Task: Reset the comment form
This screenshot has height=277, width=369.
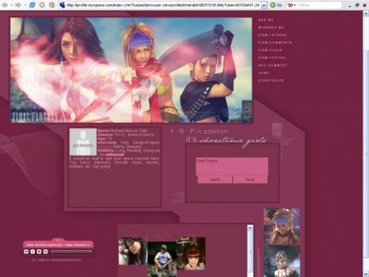Action: tap(250, 180)
